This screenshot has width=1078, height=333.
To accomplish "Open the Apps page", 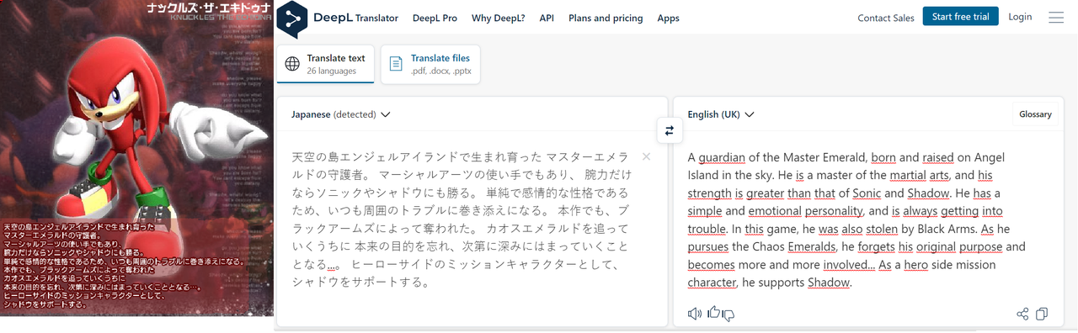I will (x=669, y=18).
